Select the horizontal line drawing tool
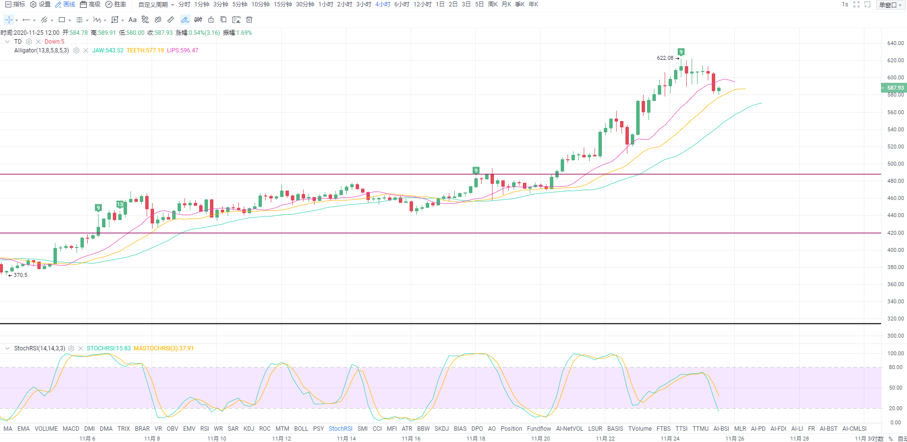 [x=26, y=20]
